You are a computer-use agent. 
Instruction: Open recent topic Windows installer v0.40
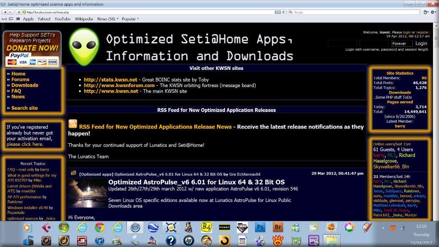click(x=27, y=208)
